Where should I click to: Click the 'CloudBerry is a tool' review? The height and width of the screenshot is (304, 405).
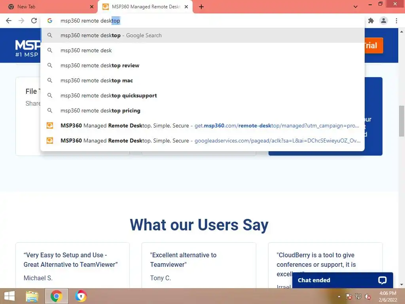(x=316, y=264)
